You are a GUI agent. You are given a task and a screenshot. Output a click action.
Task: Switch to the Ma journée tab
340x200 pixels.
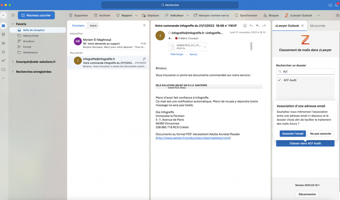(x=317, y=26)
